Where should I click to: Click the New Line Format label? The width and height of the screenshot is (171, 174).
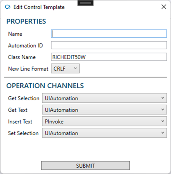28,69
